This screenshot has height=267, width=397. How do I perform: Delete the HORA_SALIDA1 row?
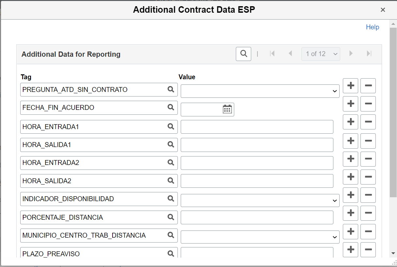click(368, 141)
